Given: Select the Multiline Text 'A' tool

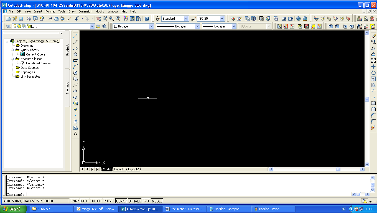Looking at the screenshot, I should click(75, 134).
